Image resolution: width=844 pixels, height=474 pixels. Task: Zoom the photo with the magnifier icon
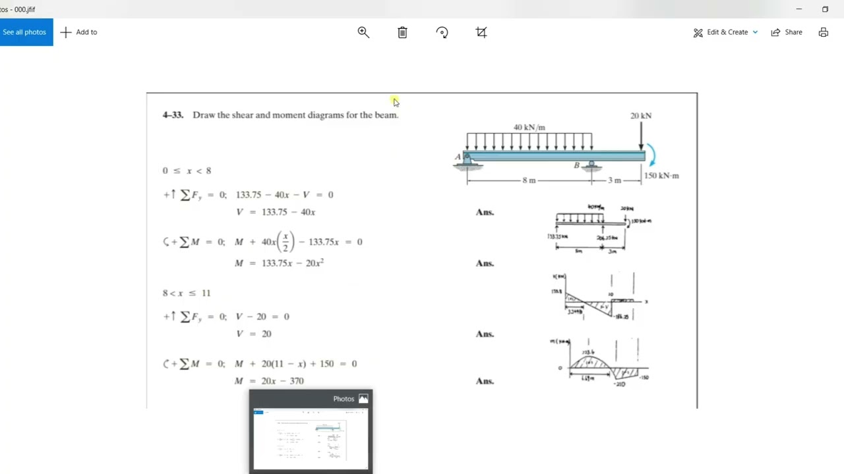coord(363,32)
